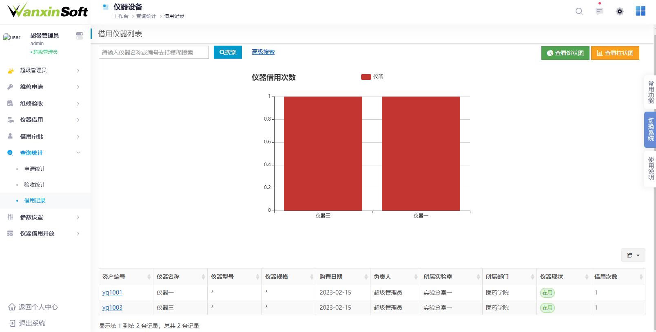Sort table by 资产编号 column
The image size is (656, 332).
[148, 277]
